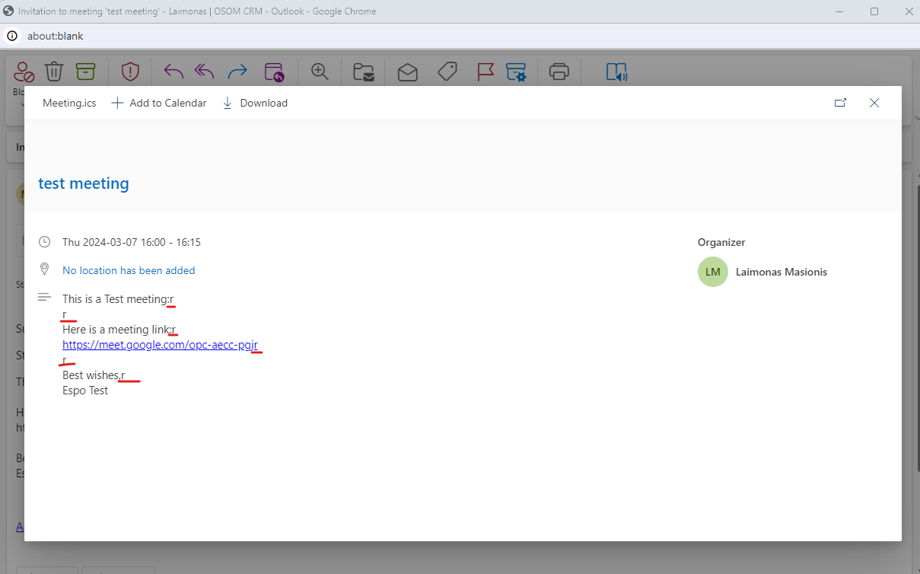Click the Report shield icon
Screen dimensions: 920x574
130,72
